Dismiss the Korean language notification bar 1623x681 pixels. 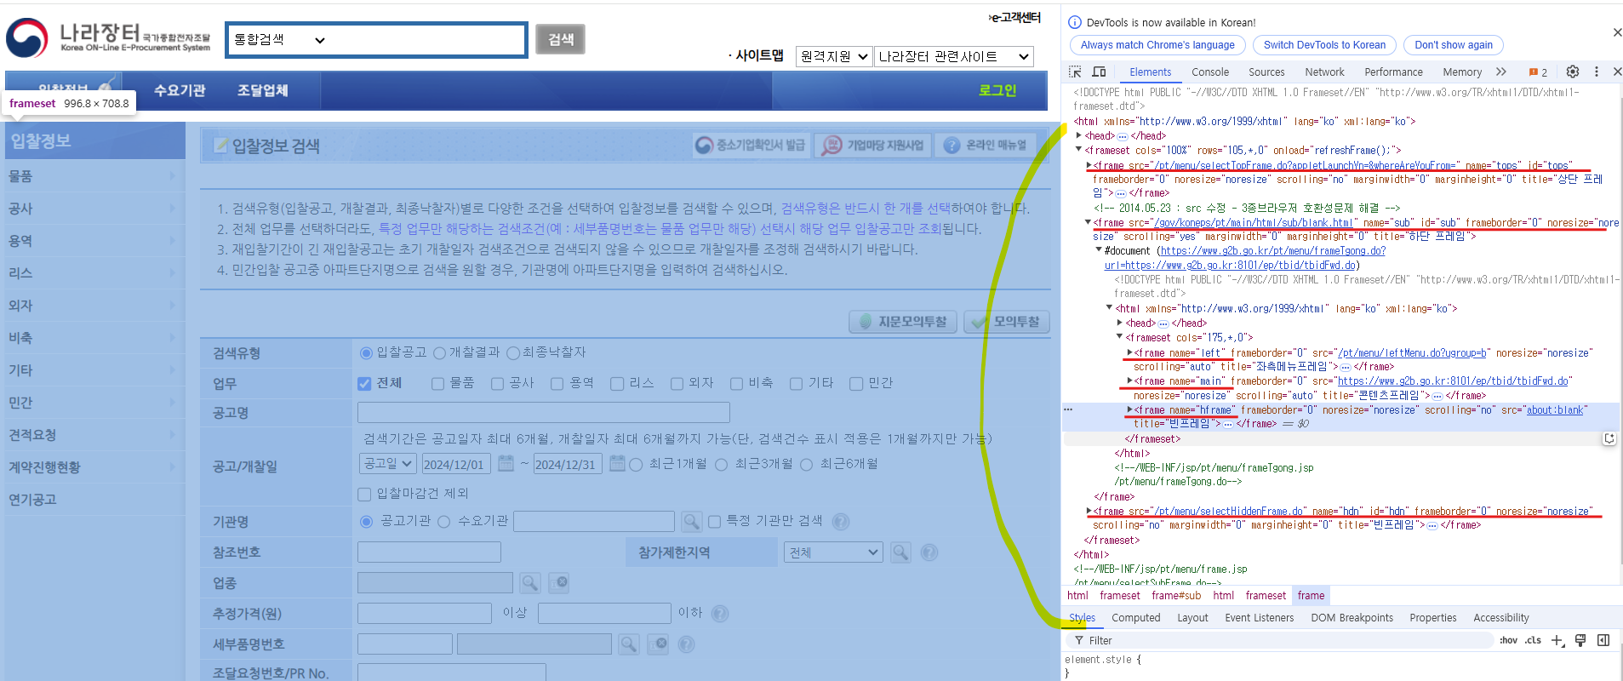click(1617, 32)
